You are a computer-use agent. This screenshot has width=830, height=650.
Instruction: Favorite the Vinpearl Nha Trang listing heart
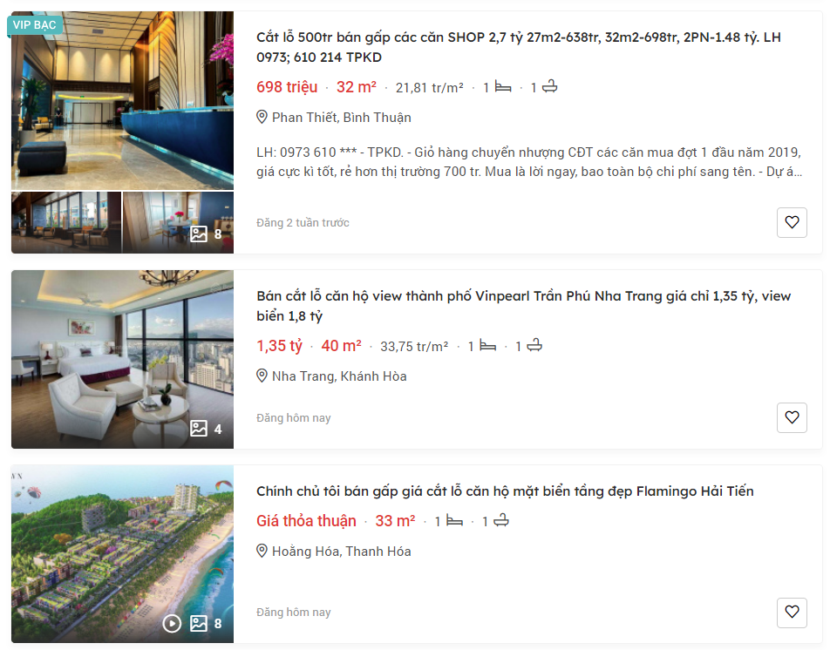[792, 418]
